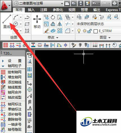This screenshot has height=133, width=121.
Task: Open the layer state dropdown 未保存的图层状态
Action: (x=98, y=24)
